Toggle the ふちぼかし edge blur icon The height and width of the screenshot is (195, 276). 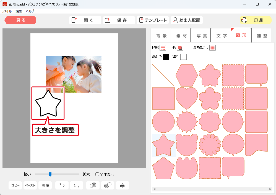(x=212, y=48)
